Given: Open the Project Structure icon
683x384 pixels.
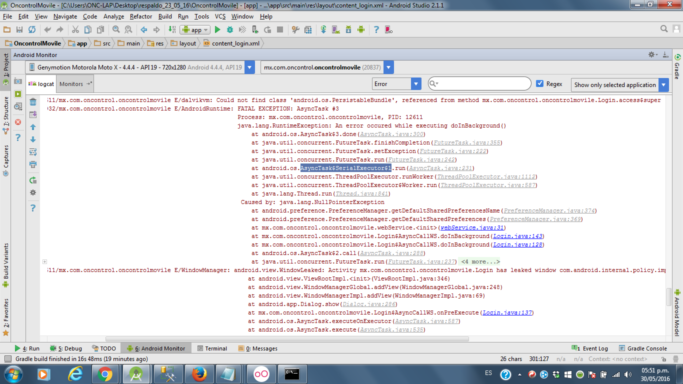Looking at the screenshot, I should (x=308, y=30).
